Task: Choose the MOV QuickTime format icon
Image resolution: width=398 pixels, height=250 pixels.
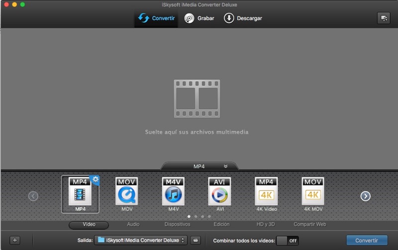Action: pyautogui.click(x=127, y=191)
